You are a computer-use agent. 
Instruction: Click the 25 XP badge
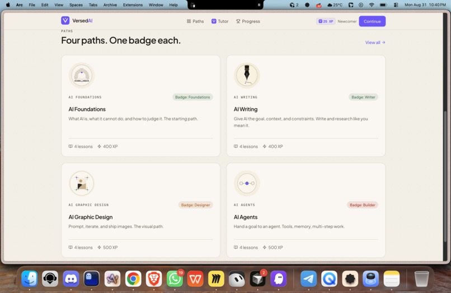click(326, 21)
